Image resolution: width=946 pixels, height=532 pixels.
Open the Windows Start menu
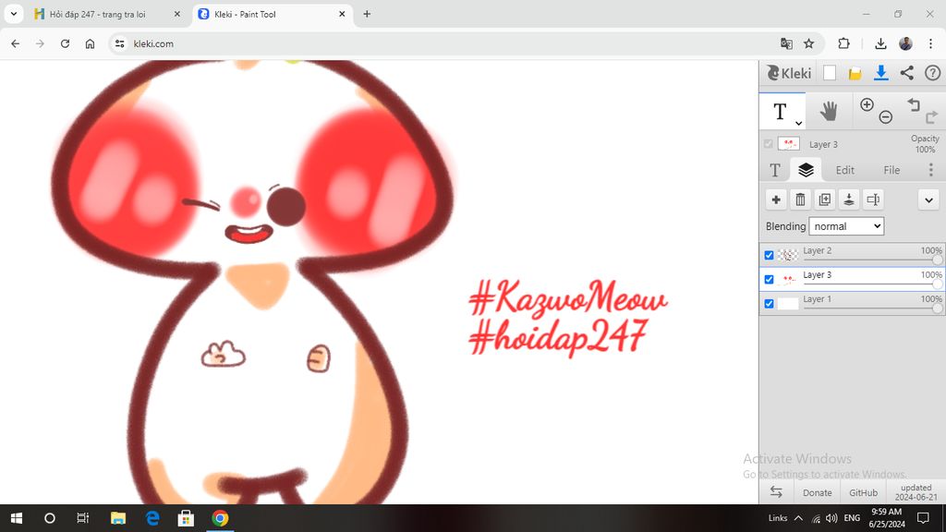(17, 518)
